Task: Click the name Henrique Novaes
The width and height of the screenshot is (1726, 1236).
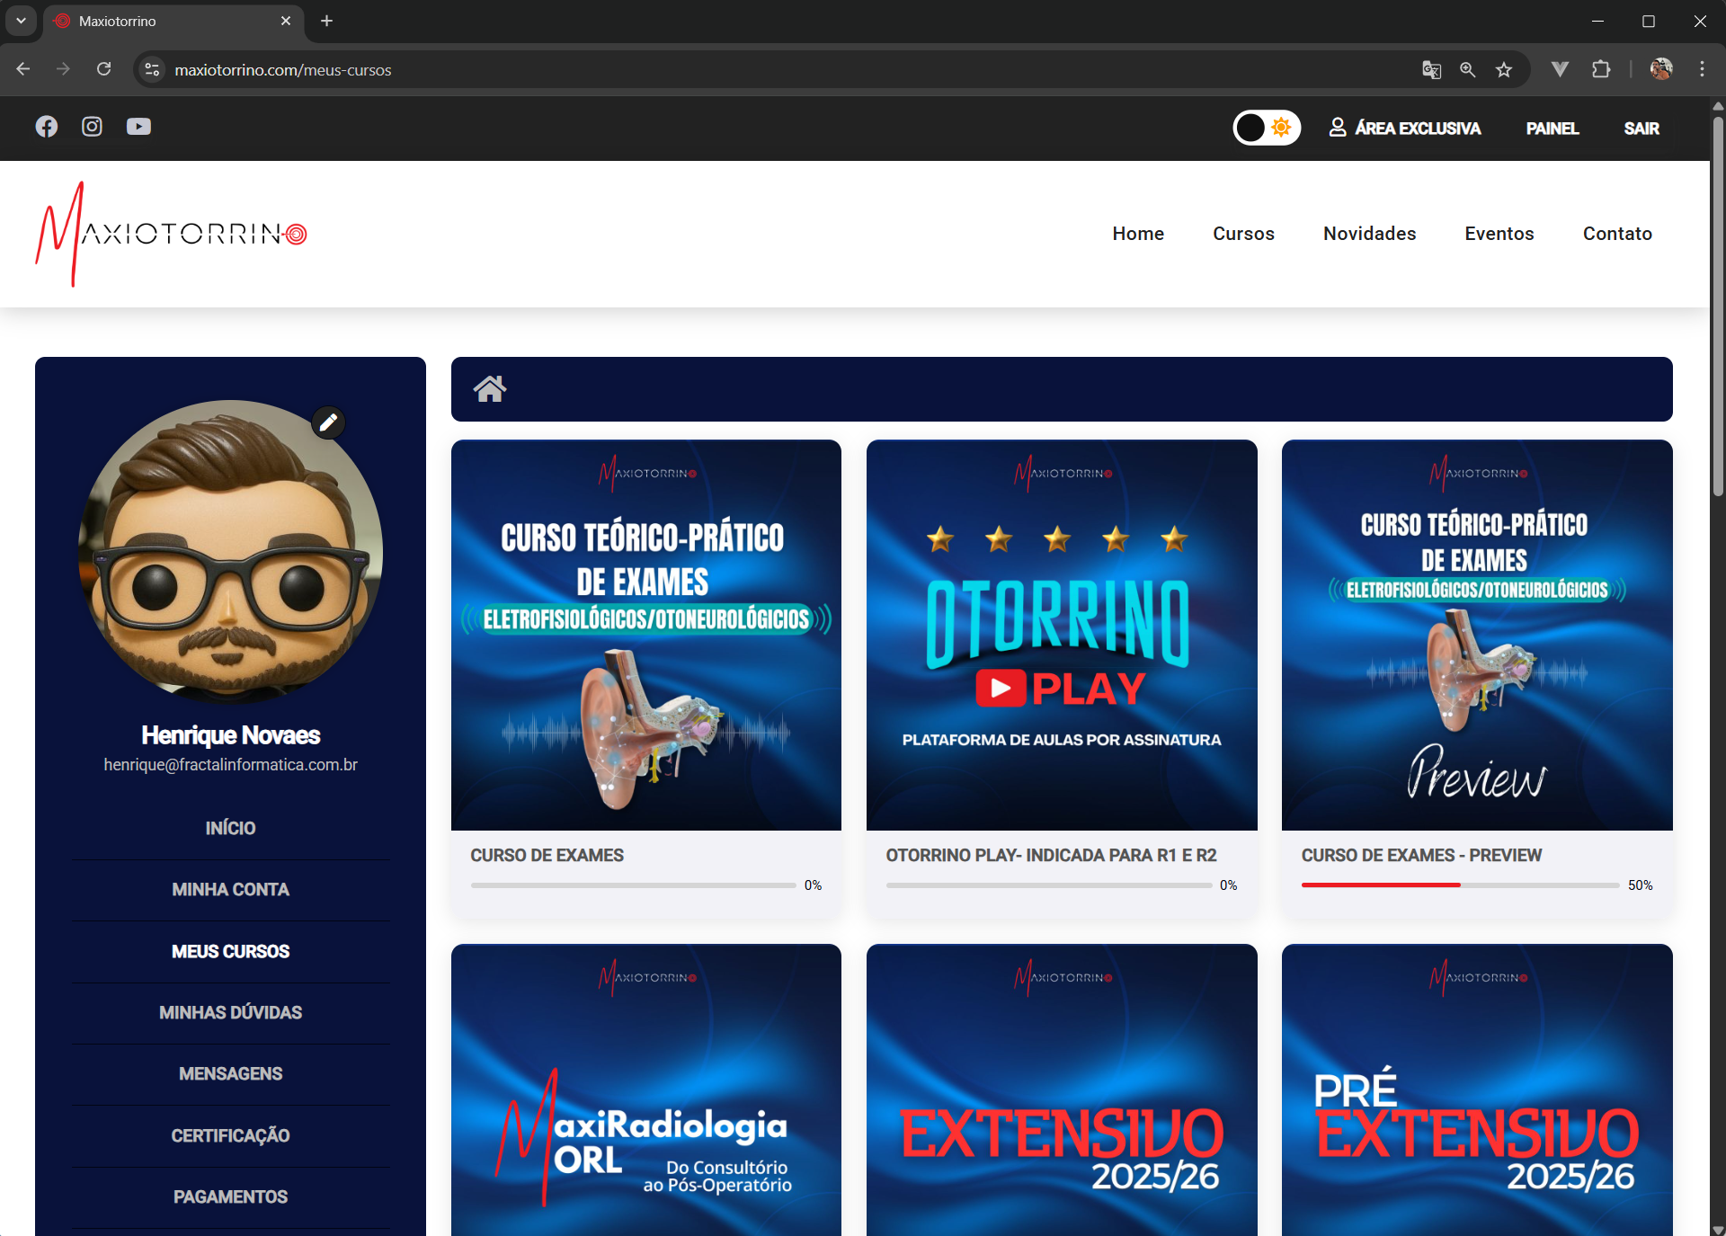Action: [x=231, y=735]
